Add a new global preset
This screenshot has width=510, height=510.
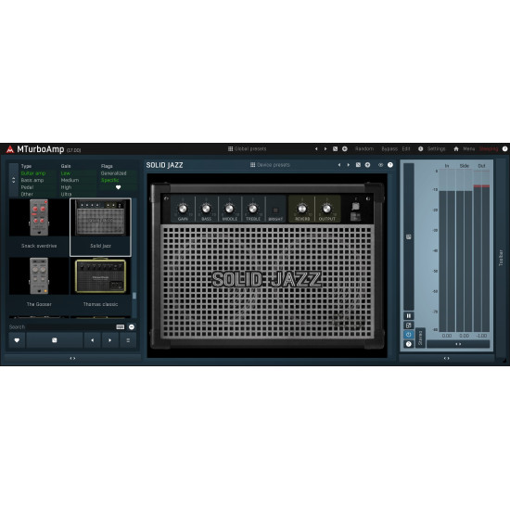click(x=344, y=149)
